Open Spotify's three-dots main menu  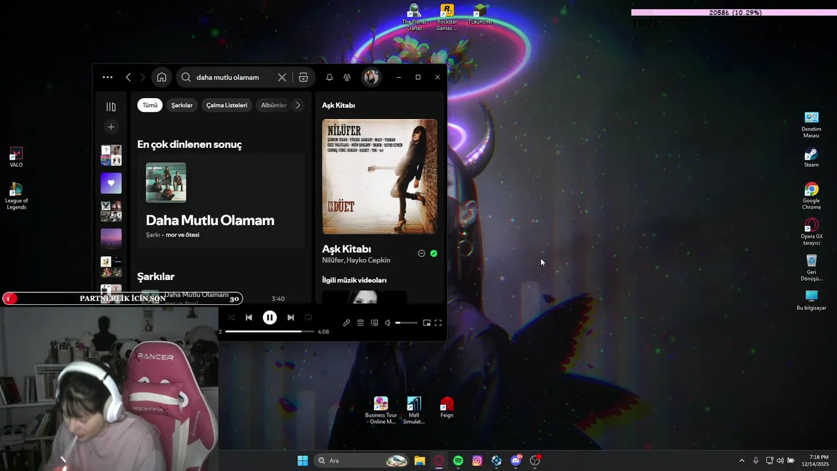107,77
